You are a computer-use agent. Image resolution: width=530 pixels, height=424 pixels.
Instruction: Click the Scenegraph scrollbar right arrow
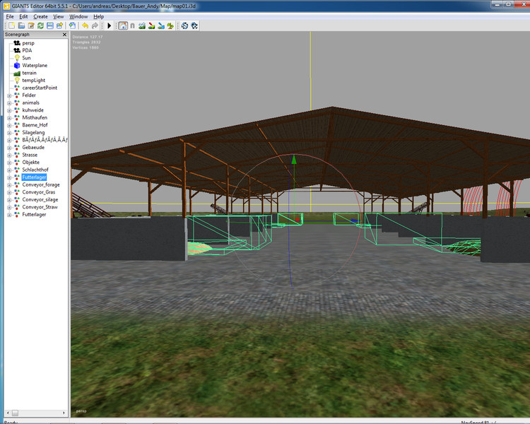tap(64, 413)
